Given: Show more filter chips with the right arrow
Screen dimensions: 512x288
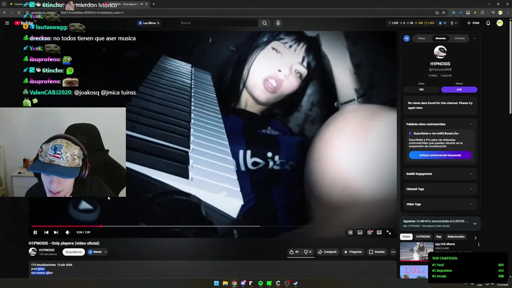Looking at the screenshot, I should [475, 238].
